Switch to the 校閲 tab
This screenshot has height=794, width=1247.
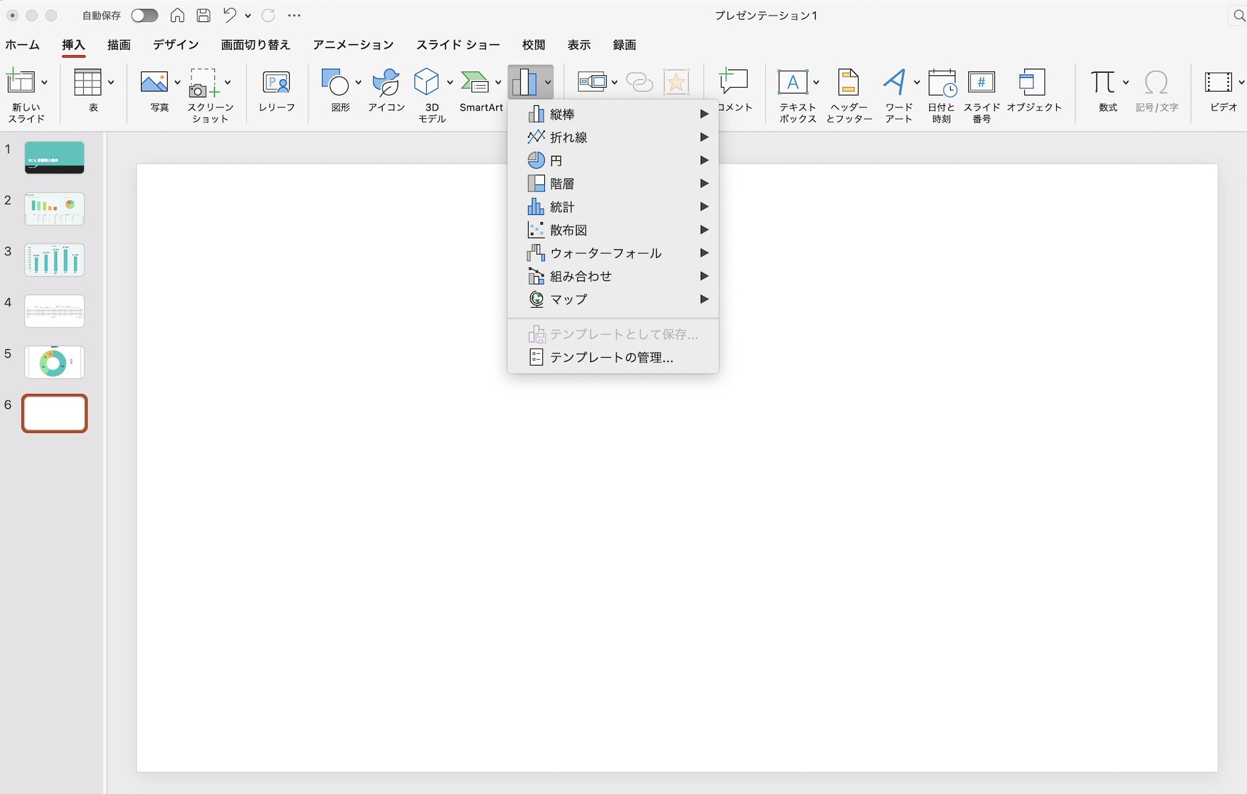(534, 45)
